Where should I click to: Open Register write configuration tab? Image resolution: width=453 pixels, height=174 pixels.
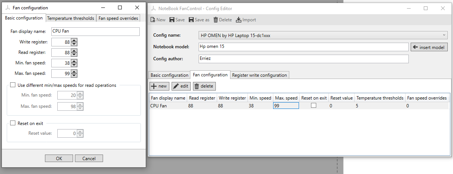259,75
